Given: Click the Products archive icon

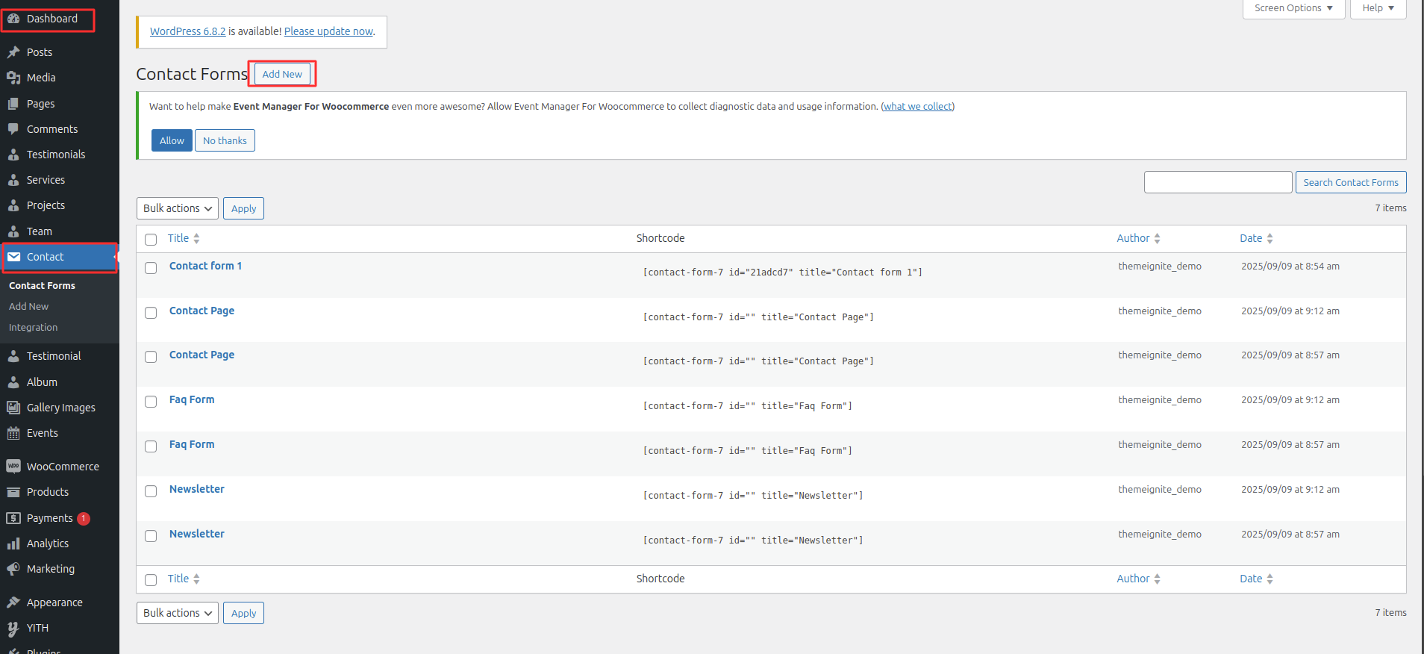Looking at the screenshot, I should pos(13,492).
